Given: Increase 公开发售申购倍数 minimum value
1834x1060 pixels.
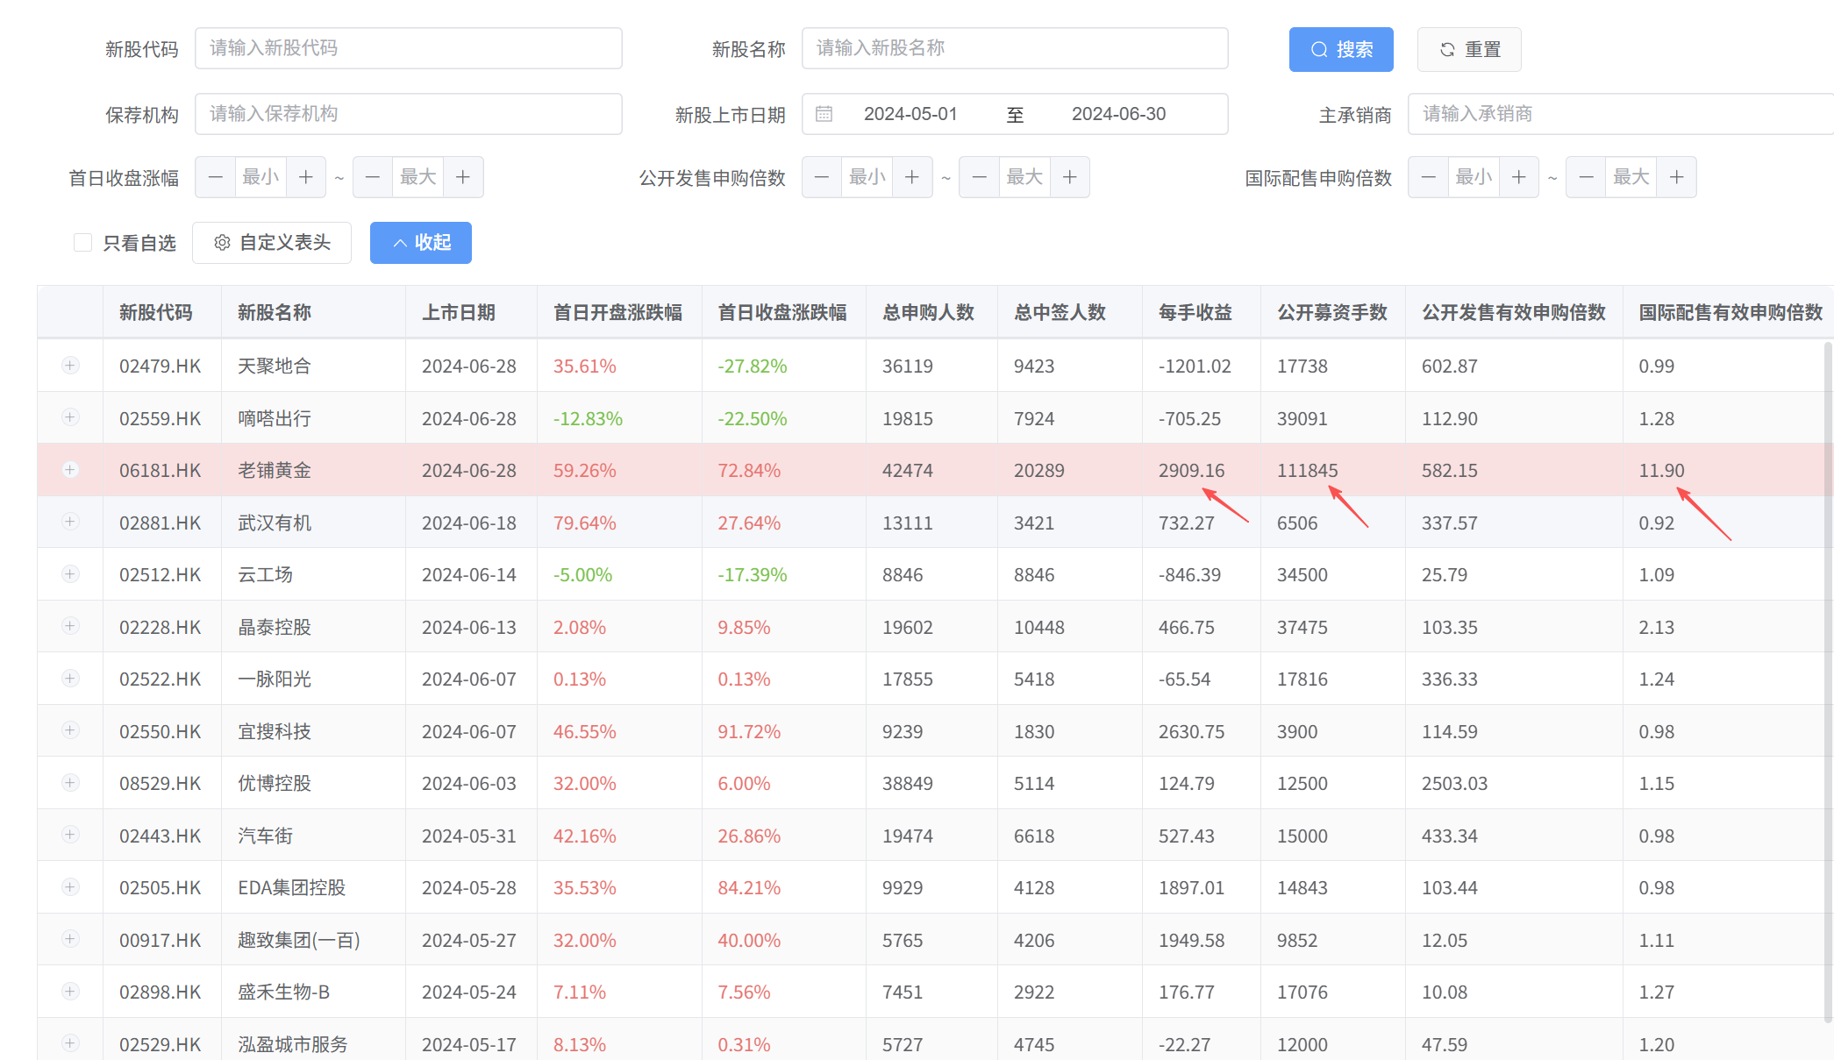Looking at the screenshot, I should pos(912,177).
